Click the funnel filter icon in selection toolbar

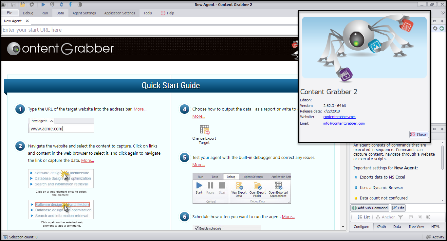coord(400,217)
